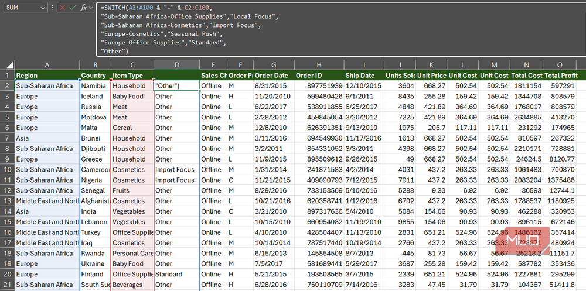The height and width of the screenshot is (291, 586).
Task: Open the Insert Function fx dialog
Action: pos(83,7)
